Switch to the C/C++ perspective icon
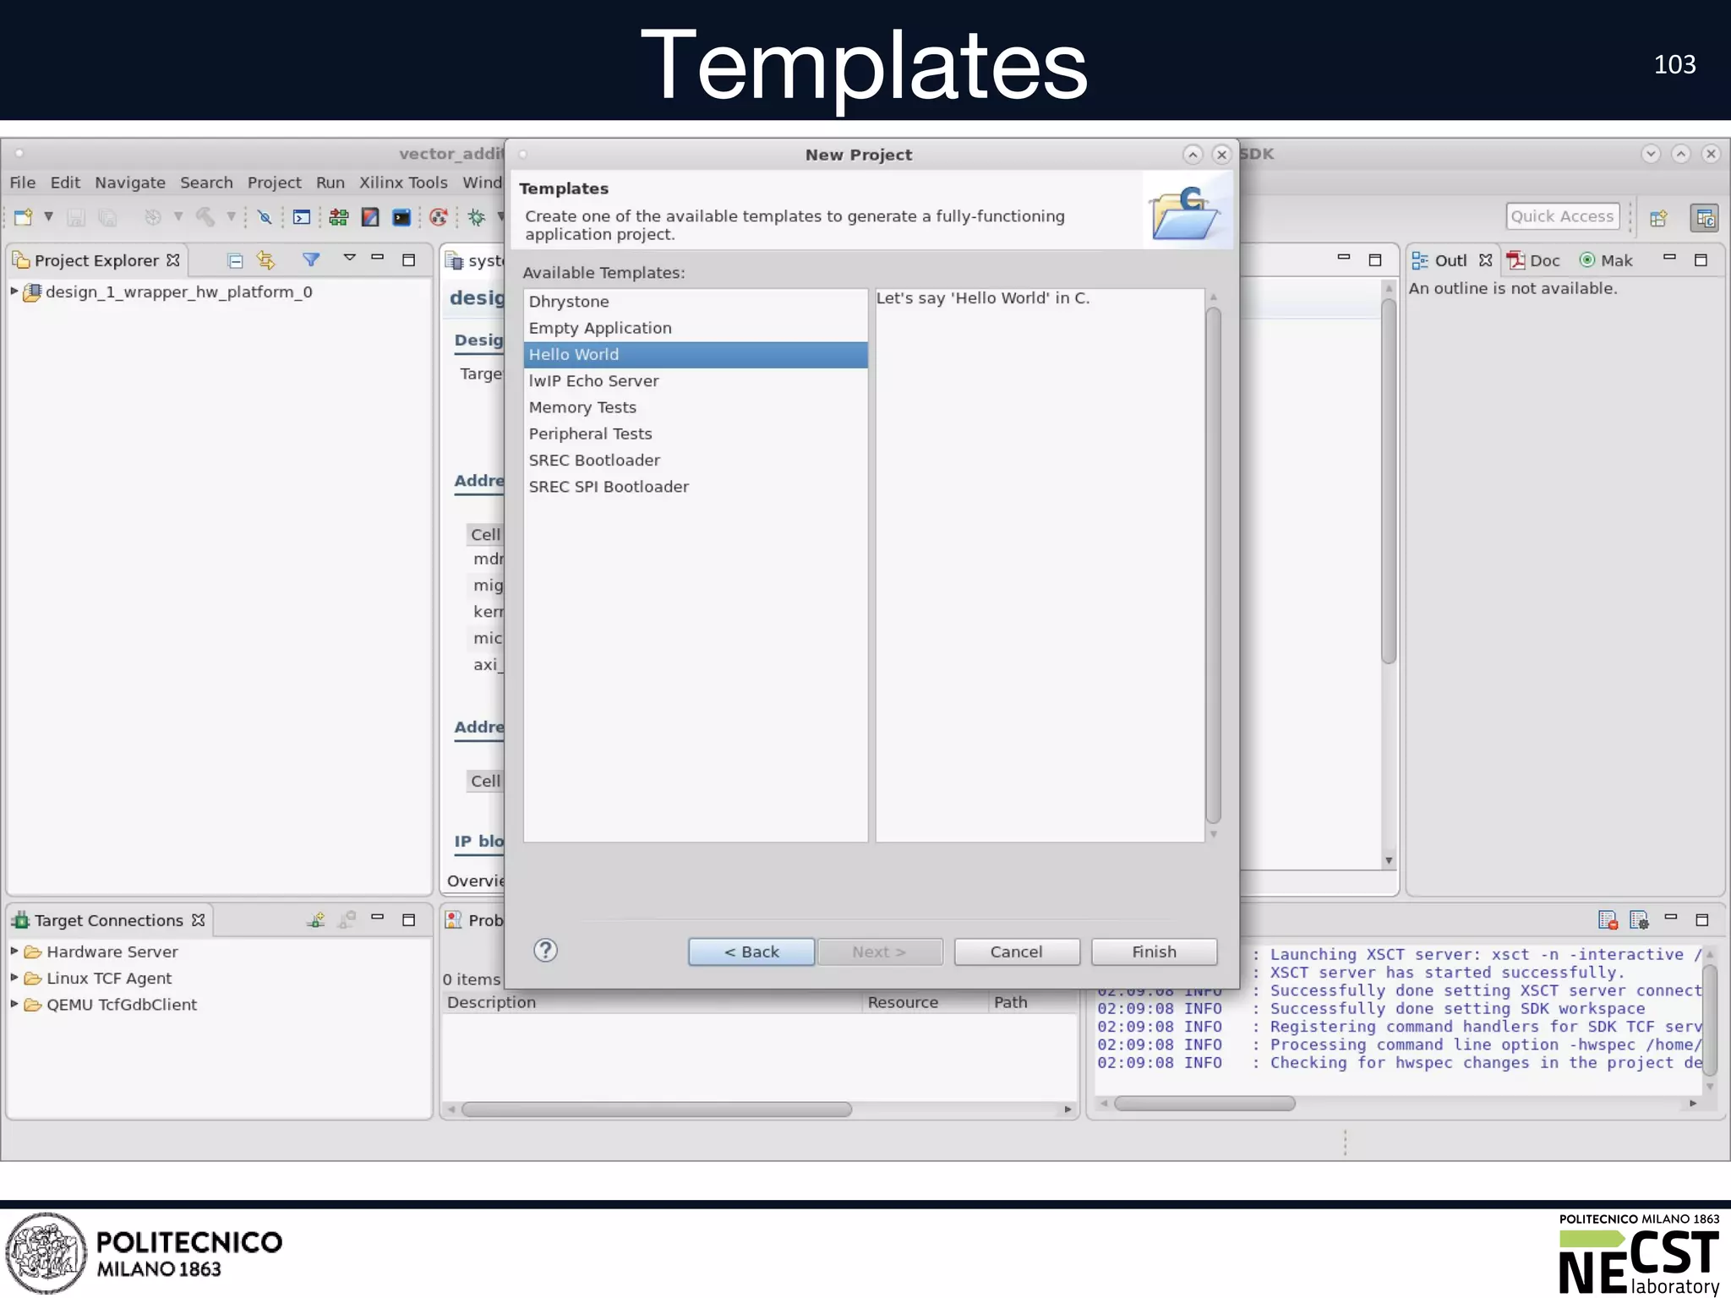The image size is (1731, 1298). click(1704, 218)
